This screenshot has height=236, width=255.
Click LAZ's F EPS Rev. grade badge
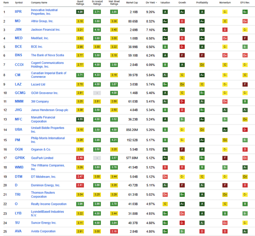click(245, 84)
